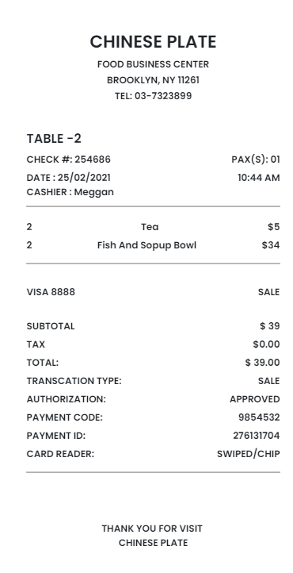This screenshot has width=293, height=573.
Task: Click the check number 254686
Action: (93, 160)
